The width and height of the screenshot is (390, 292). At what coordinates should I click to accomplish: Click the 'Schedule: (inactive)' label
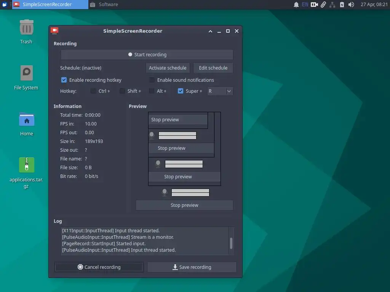click(x=81, y=68)
